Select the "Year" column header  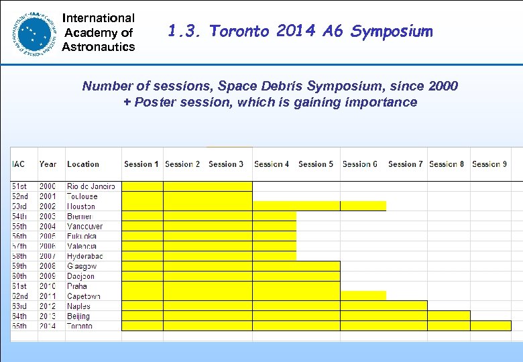point(48,164)
